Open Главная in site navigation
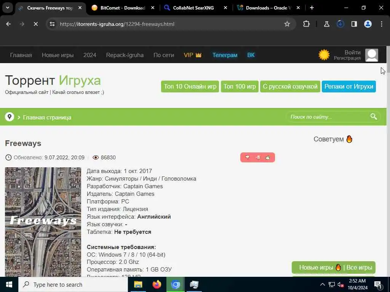The image size is (390, 292). 21,55
